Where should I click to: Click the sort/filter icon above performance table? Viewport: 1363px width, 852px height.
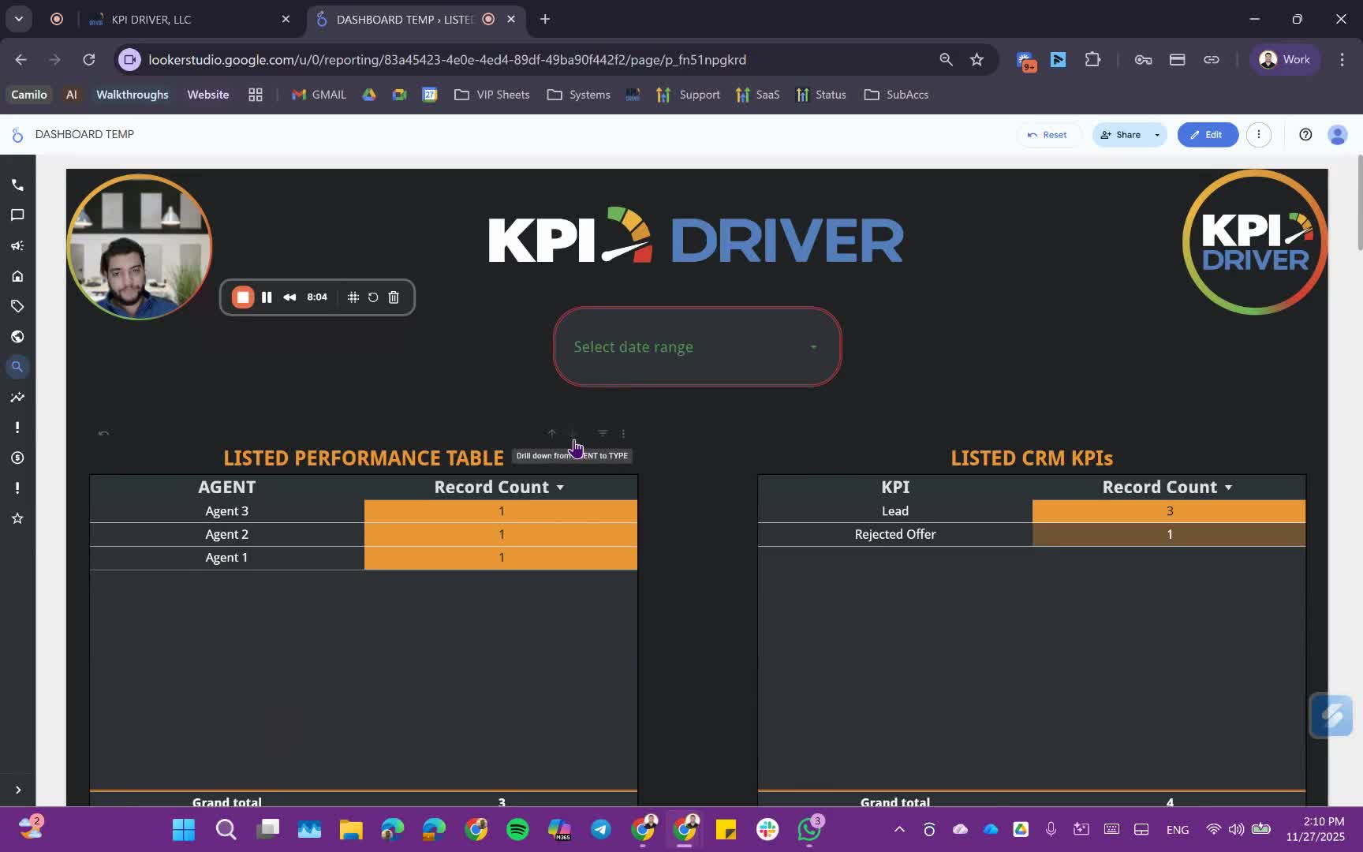(603, 433)
